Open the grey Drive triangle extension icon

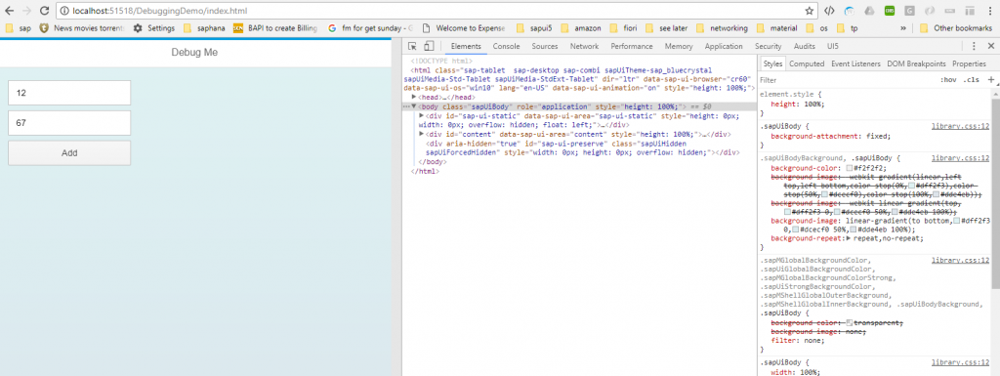[x=868, y=11]
